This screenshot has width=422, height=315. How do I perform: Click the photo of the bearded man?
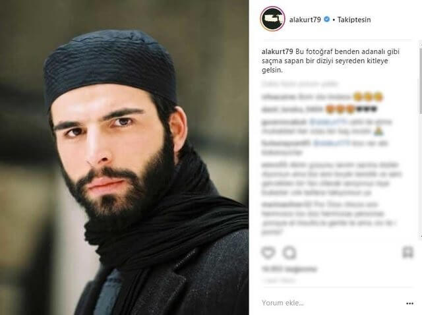tap(125, 157)
